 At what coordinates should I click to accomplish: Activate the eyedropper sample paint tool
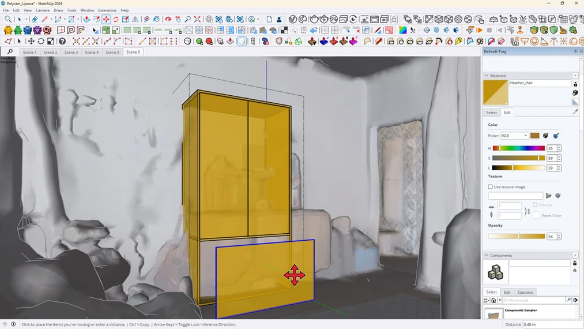(575, 111)
